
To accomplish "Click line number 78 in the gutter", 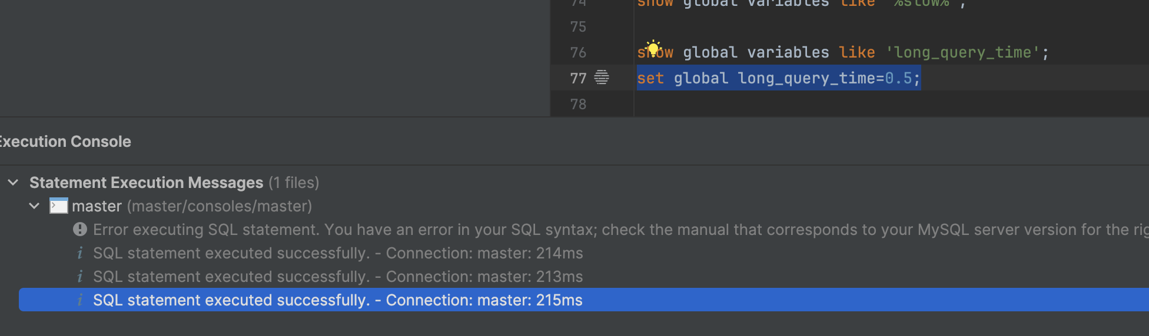I will 578,105.
